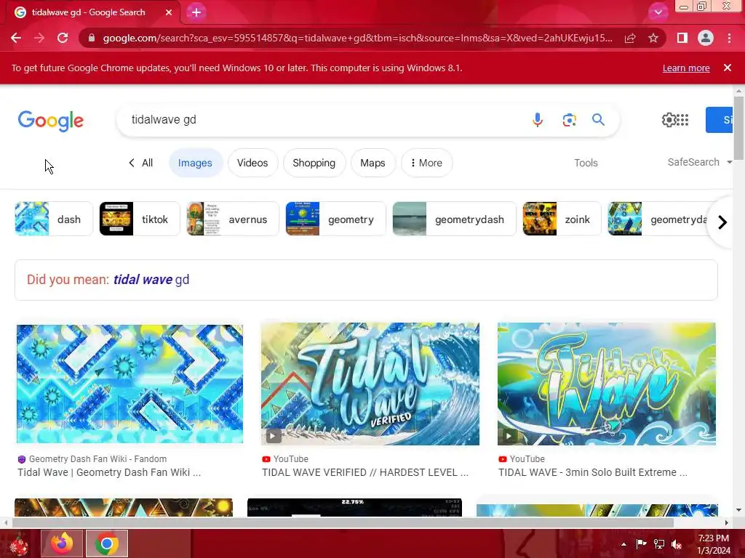Show more chips with right chevron
The width and height of the screenshot is (745, 558).
(x=722, y=222)
